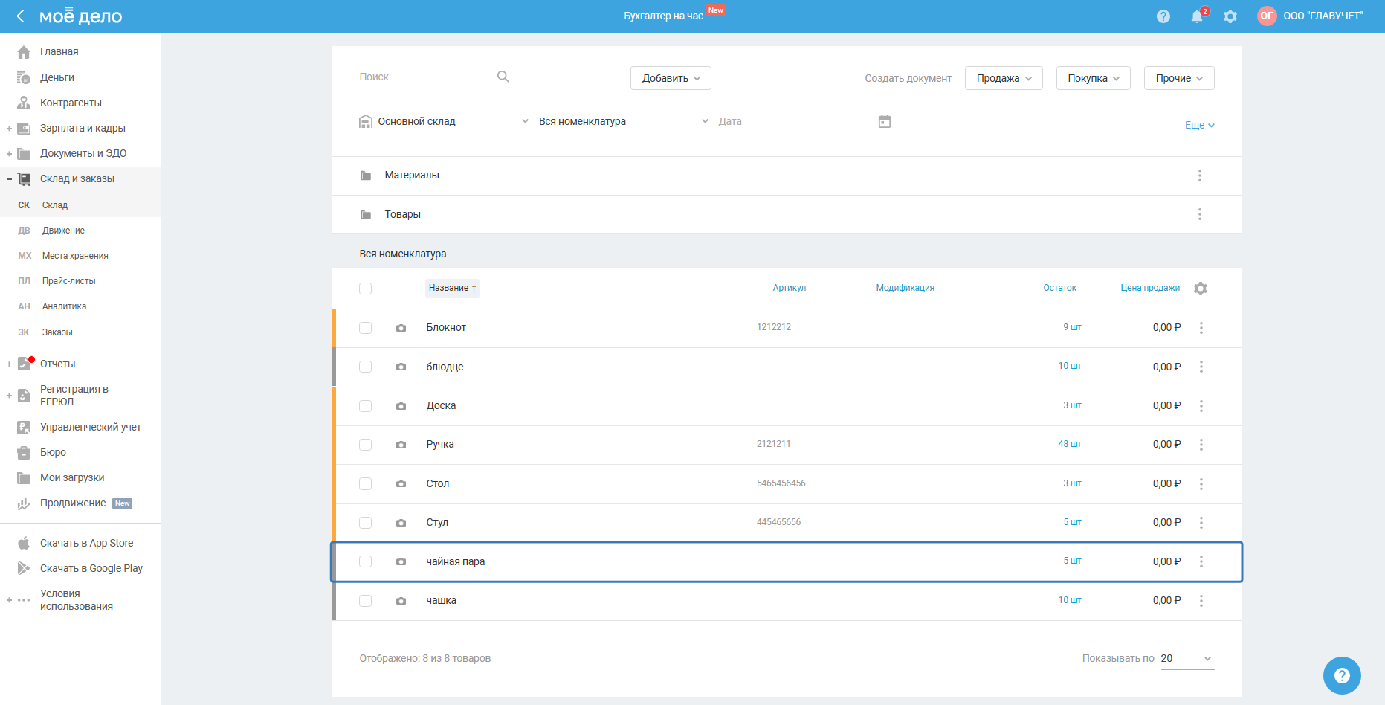Go to Прайс-листы in the sidebar
This screenshot has height=705, width=1385.
69,281
